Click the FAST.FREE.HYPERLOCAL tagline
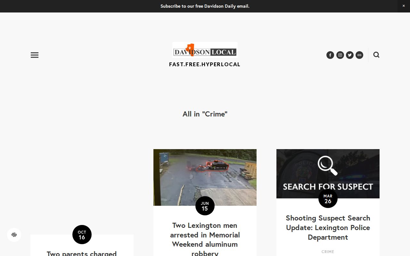This screenshot has height=256, width=410. pyautogui.click(x=205, y=64)
